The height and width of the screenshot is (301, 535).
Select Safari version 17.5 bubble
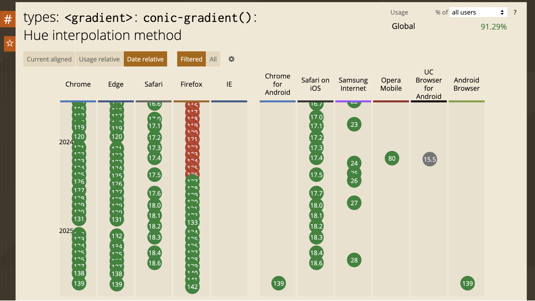[155, 175]
